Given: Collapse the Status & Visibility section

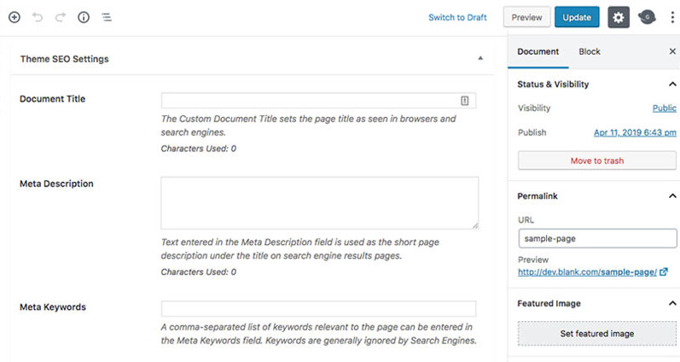Looking at the screenshot, I should click(x=672, y=85).
